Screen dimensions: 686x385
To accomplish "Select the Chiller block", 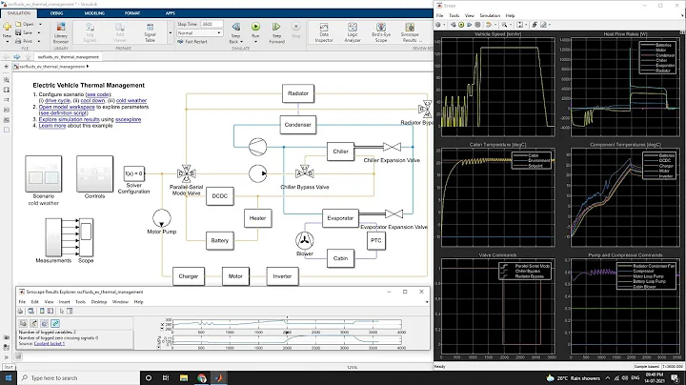I will point(340,152).
